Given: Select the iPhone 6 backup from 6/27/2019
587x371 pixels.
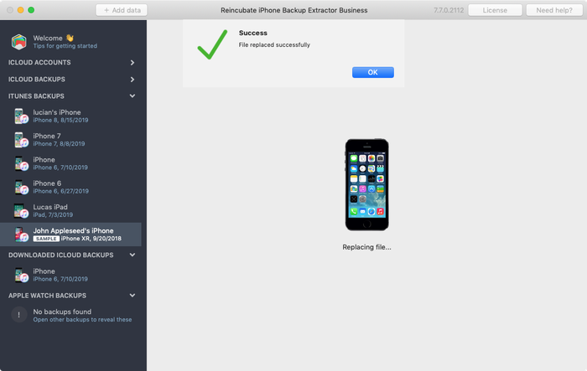Looking at the screenshot, I should click(x=70, y=187).
